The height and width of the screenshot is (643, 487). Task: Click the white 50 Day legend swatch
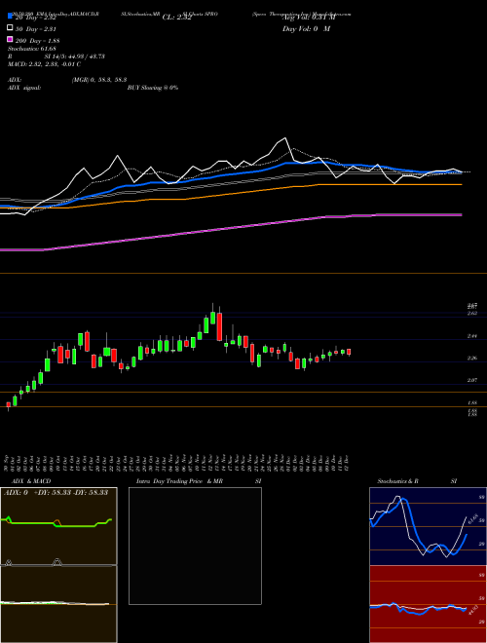[10, 27]
